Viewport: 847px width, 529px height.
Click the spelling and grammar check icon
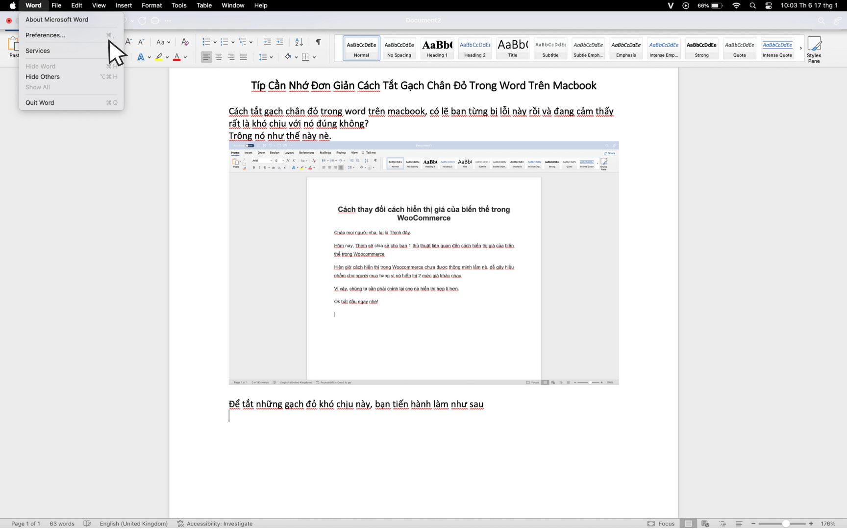pyautogui.click(x=87, y=524)
